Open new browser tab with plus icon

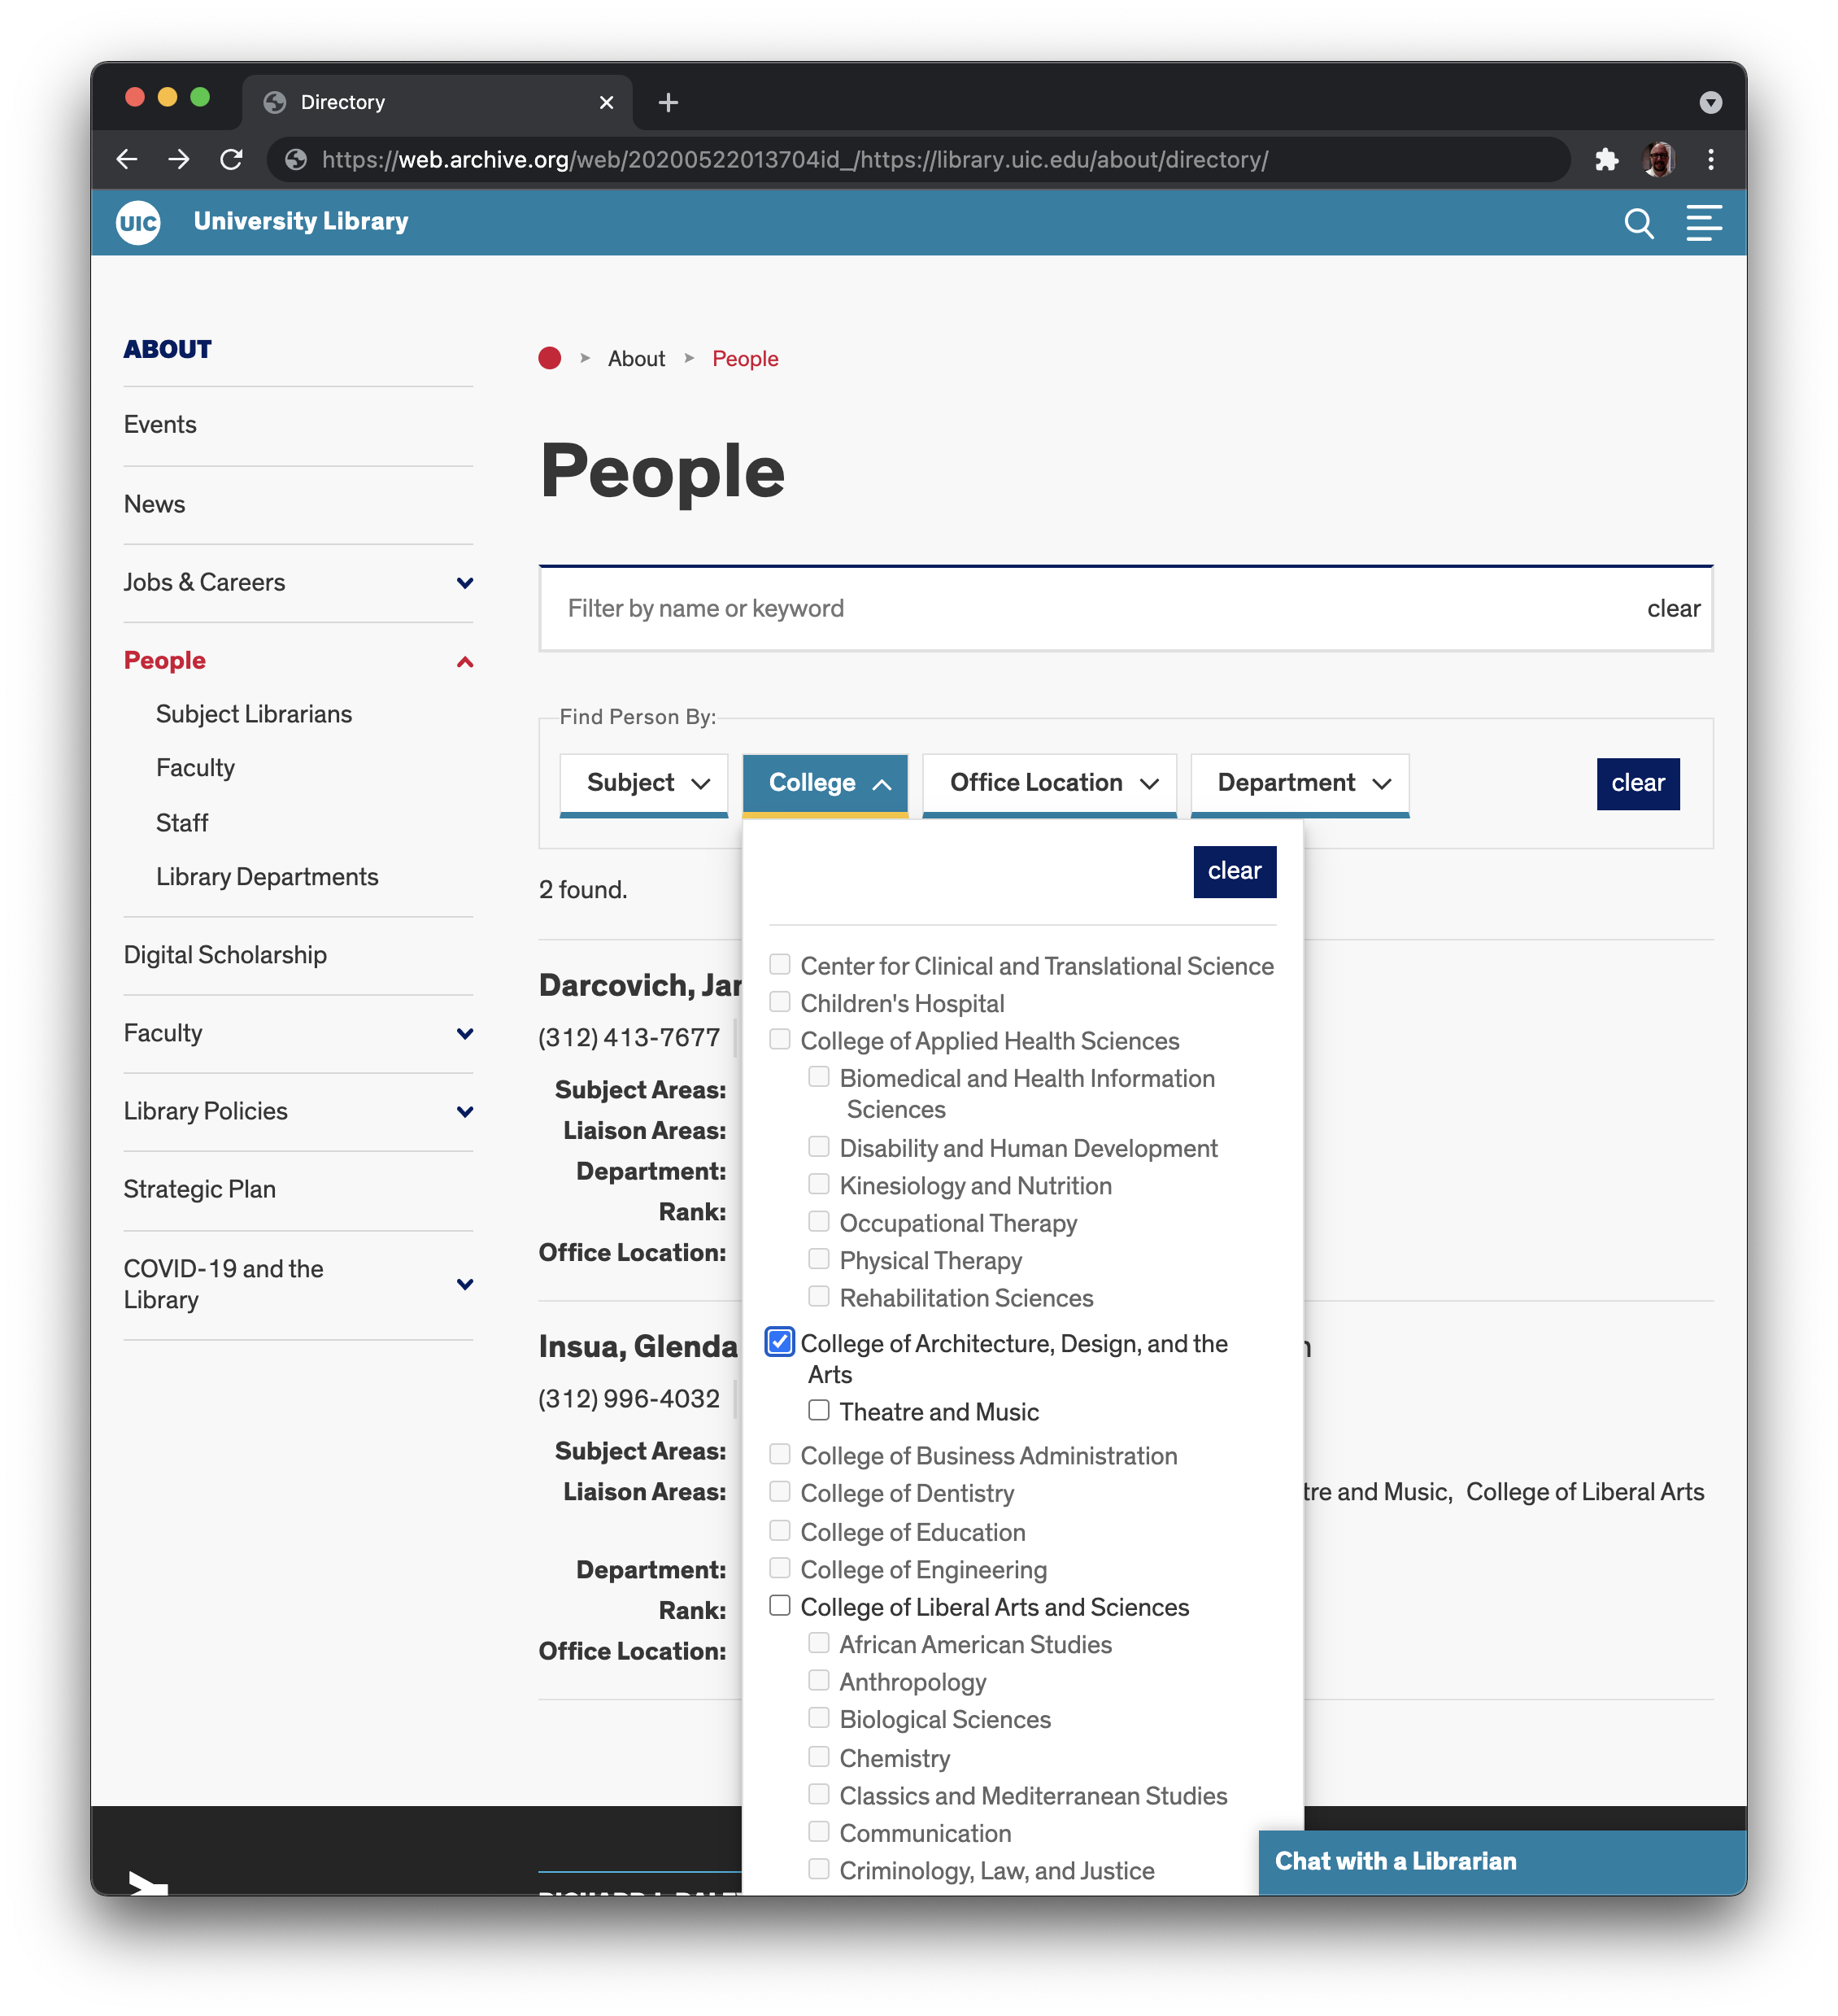[x=668, y=102]
